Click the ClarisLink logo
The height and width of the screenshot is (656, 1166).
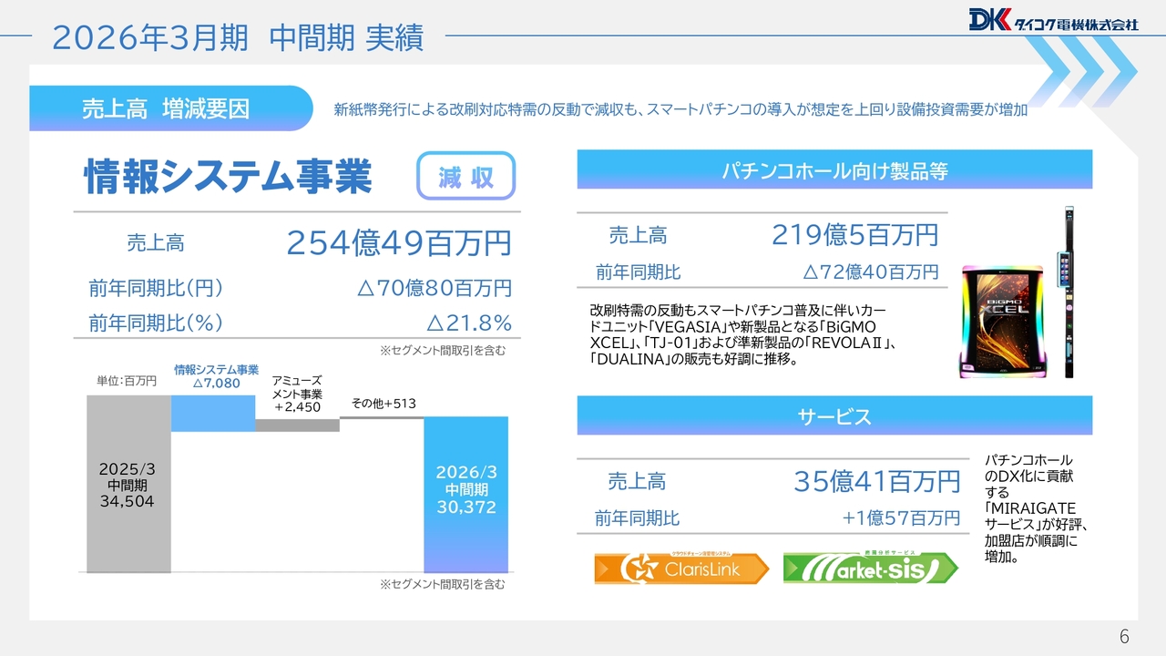pyautogui.click(x=680, y=569)
